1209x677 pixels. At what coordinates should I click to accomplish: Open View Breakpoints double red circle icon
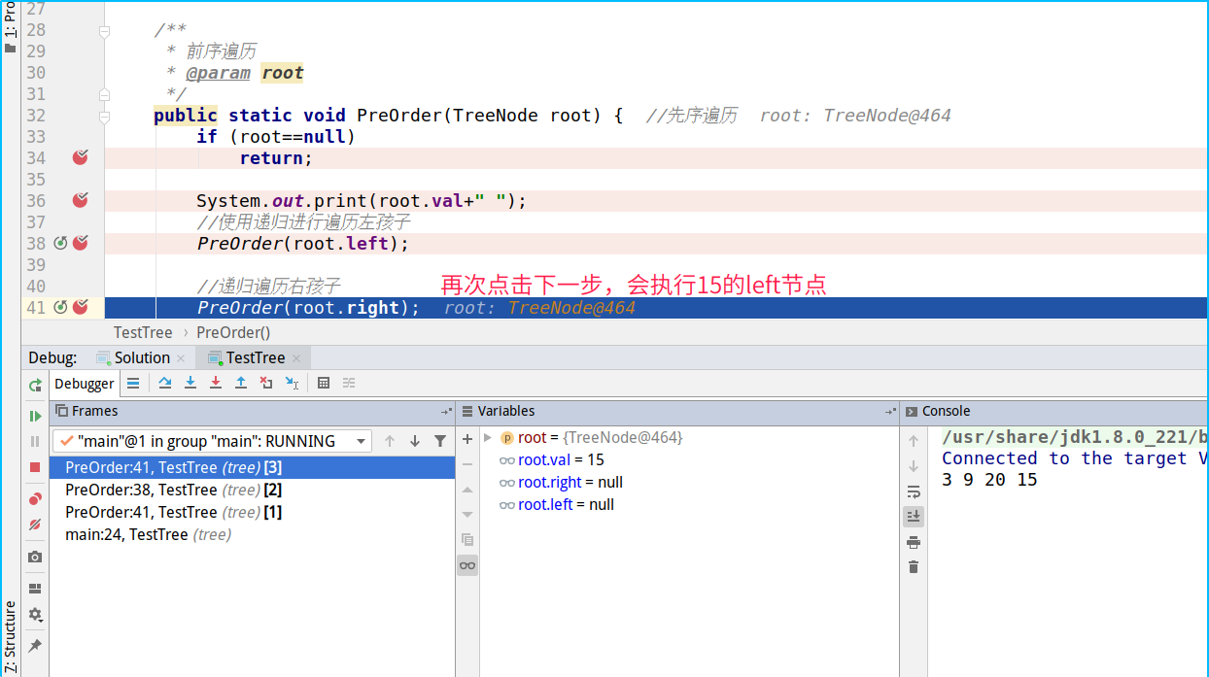point(35,498)
